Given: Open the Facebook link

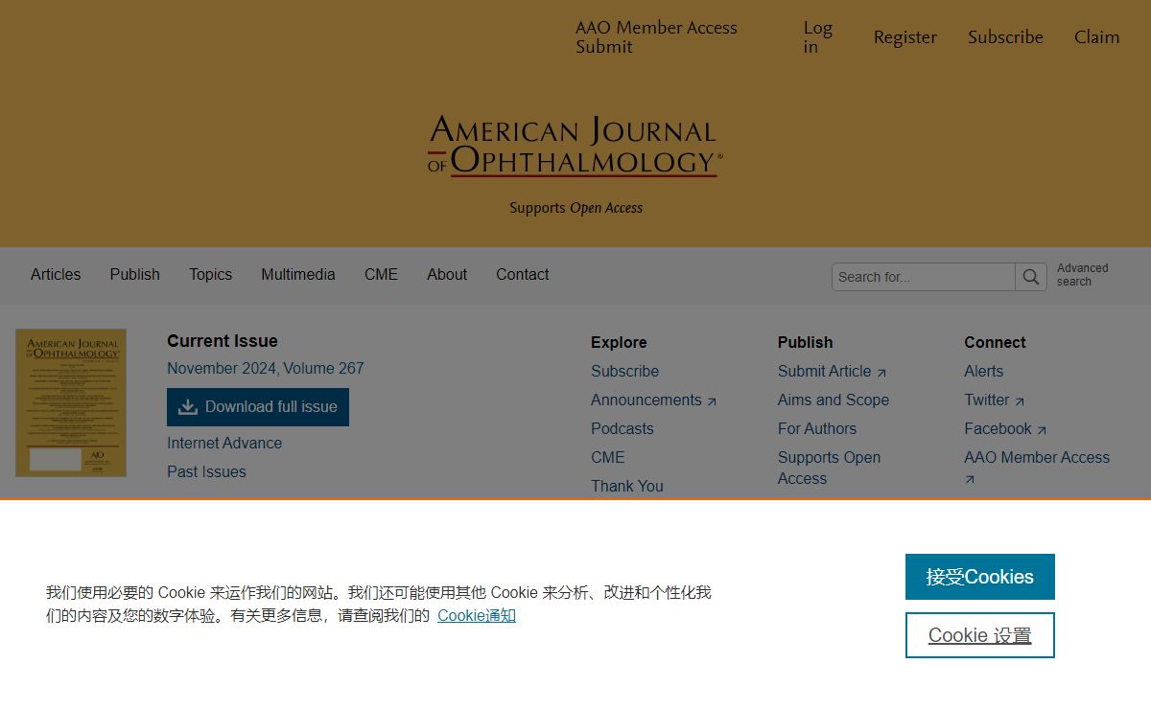Looking at the screenshot, I should coord(1006,428).
